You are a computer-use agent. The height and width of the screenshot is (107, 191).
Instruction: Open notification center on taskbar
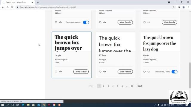[187, 105]
